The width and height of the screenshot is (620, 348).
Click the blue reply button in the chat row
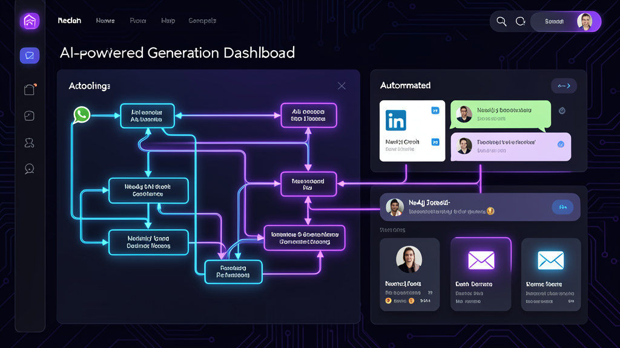pos(562,207)
